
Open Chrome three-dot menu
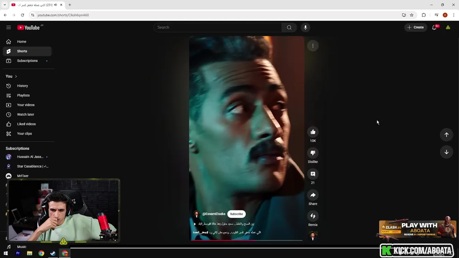click(454, 15)
